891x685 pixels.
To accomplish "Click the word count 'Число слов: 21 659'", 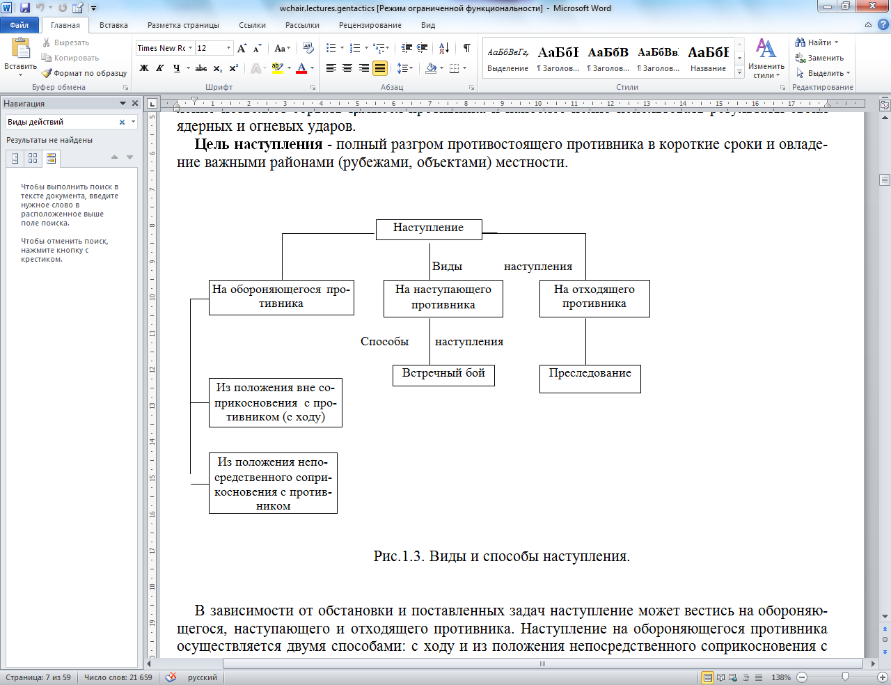I will click(x=118, y=677).
